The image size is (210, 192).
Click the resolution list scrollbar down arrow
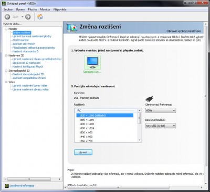point(140,140)
